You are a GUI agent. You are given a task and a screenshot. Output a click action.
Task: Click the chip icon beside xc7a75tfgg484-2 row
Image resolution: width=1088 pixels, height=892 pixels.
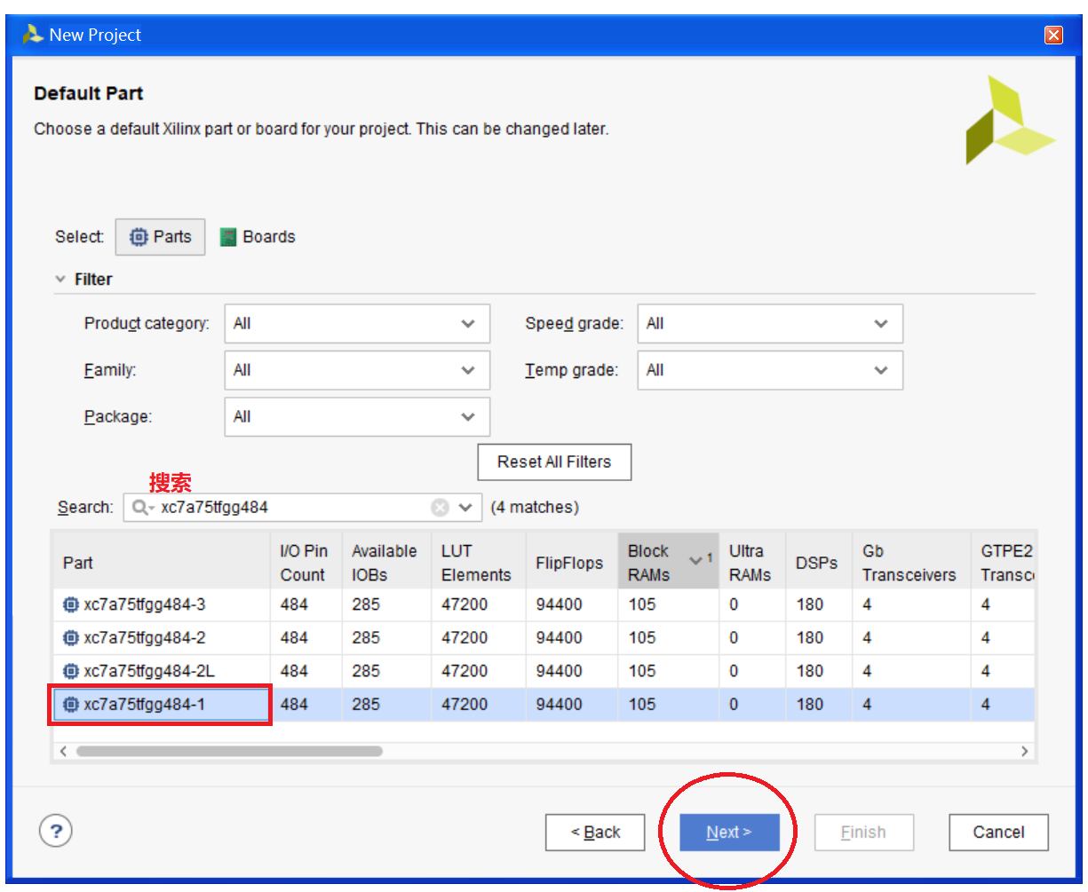coord(71,638)
